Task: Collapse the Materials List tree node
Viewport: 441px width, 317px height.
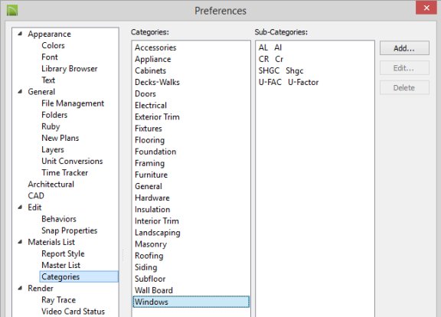Action: pyautogui.click(x=20, y=242)
